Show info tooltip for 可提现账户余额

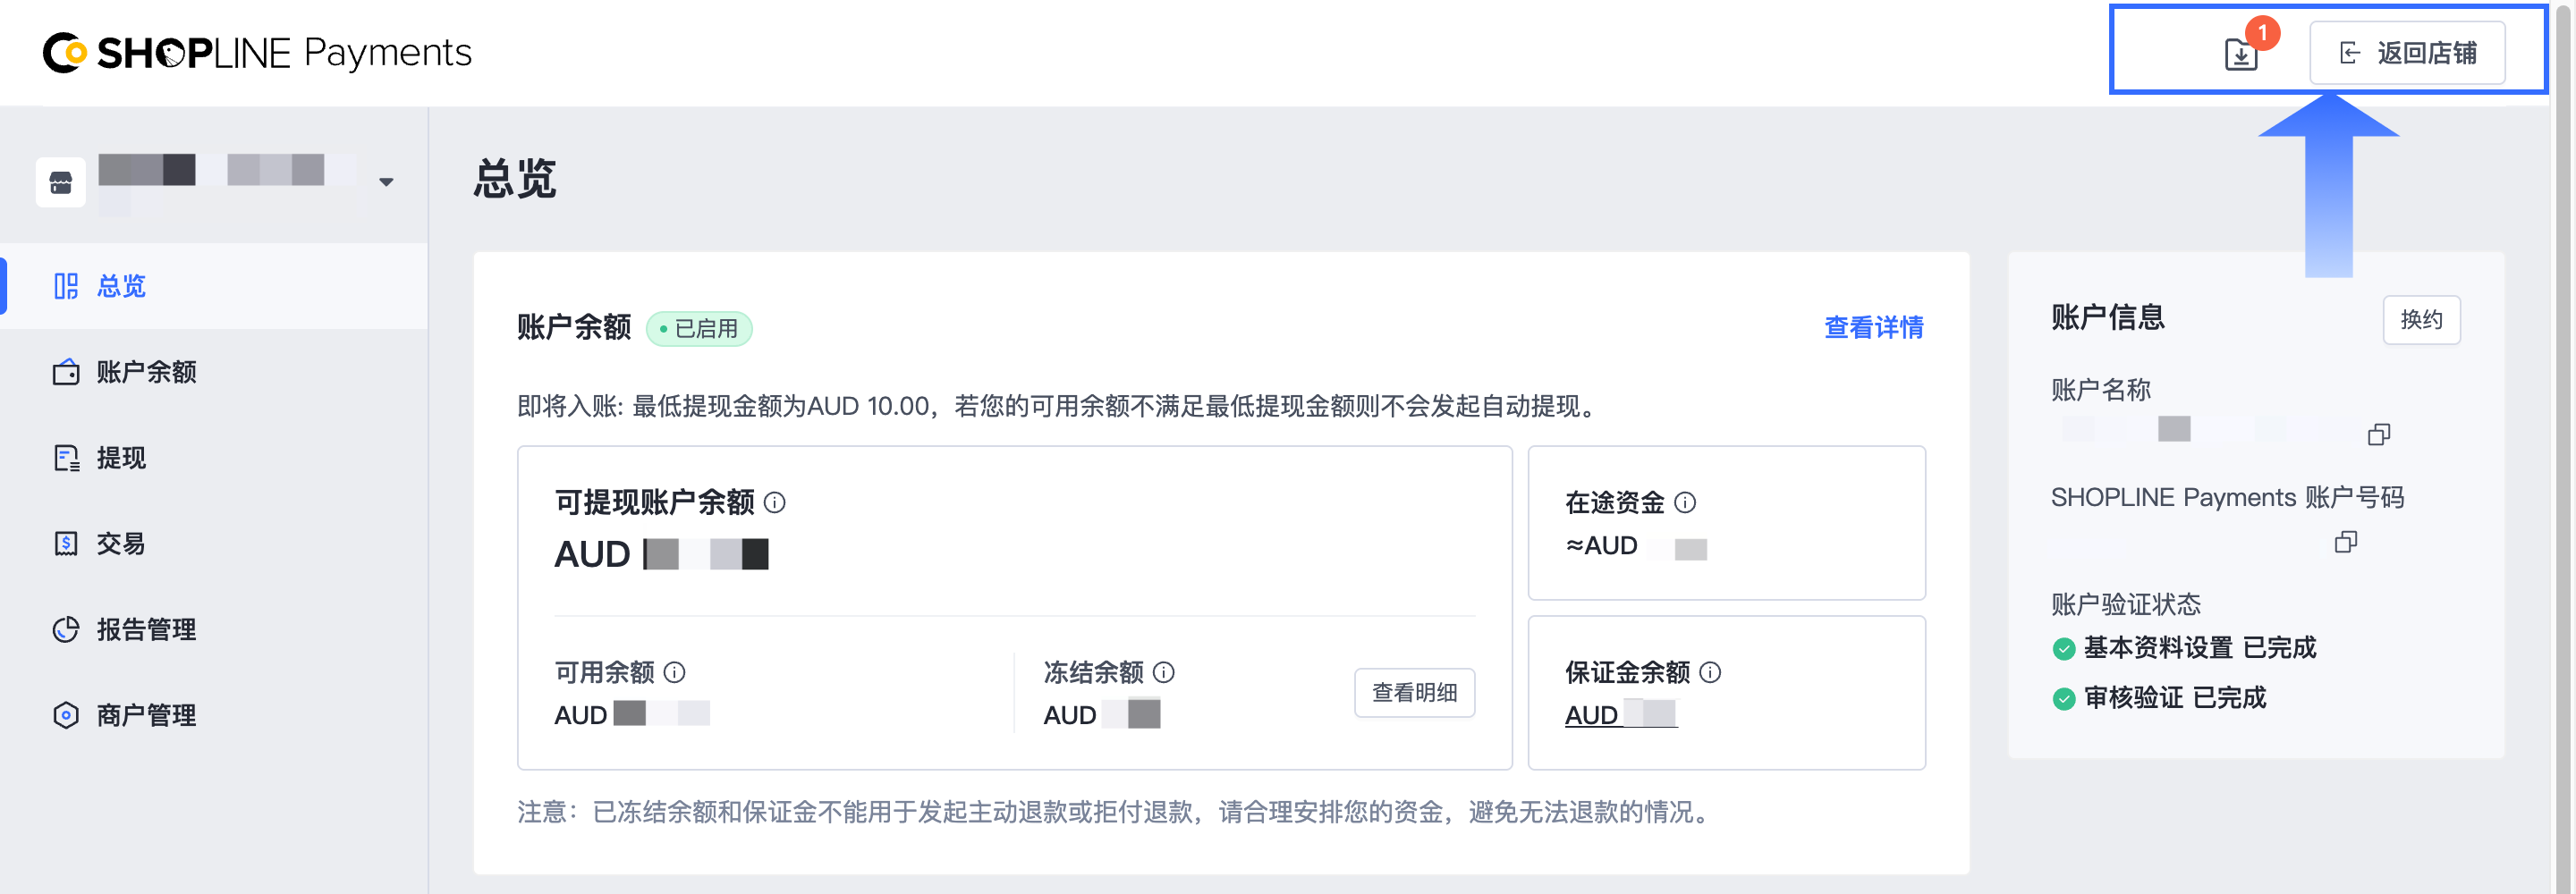click(775, 503)
